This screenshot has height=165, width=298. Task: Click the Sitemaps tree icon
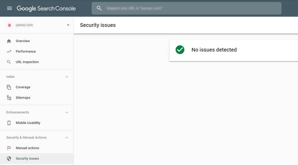[9, 98]
